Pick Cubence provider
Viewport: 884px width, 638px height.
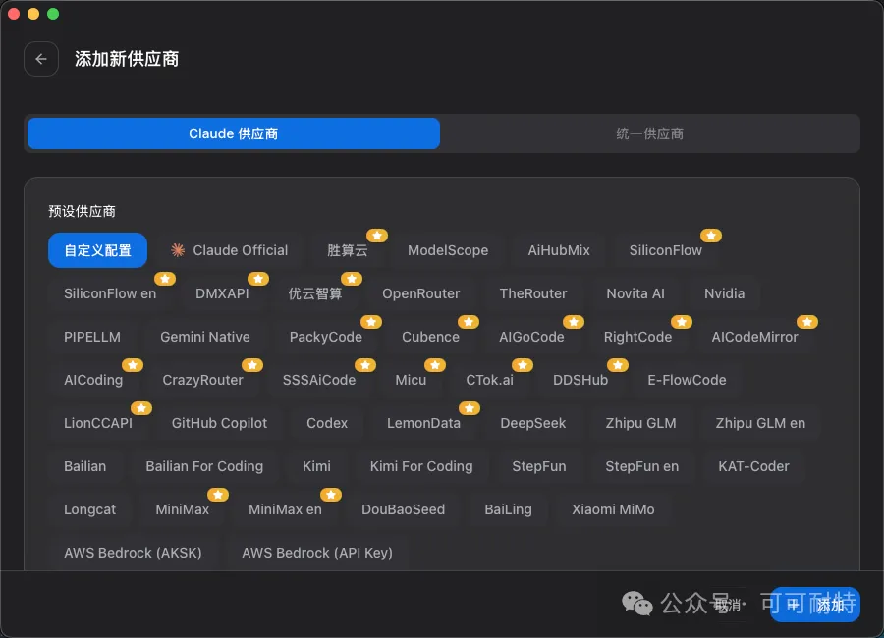coord(431,337)
